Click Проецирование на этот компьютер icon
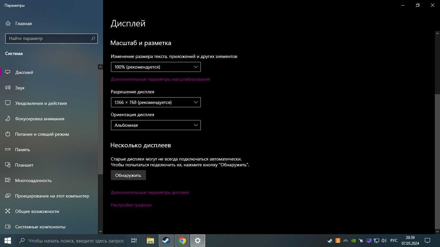This screenshot has width=440, height=247. click(x=8, y=196)
